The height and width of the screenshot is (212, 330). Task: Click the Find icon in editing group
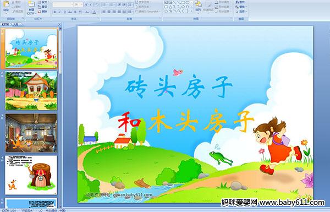[240, 2]
